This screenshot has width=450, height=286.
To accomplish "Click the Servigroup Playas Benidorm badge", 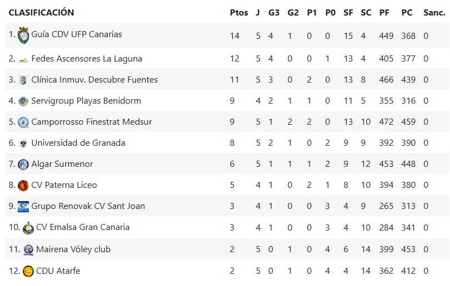I will tap(23, 101).
